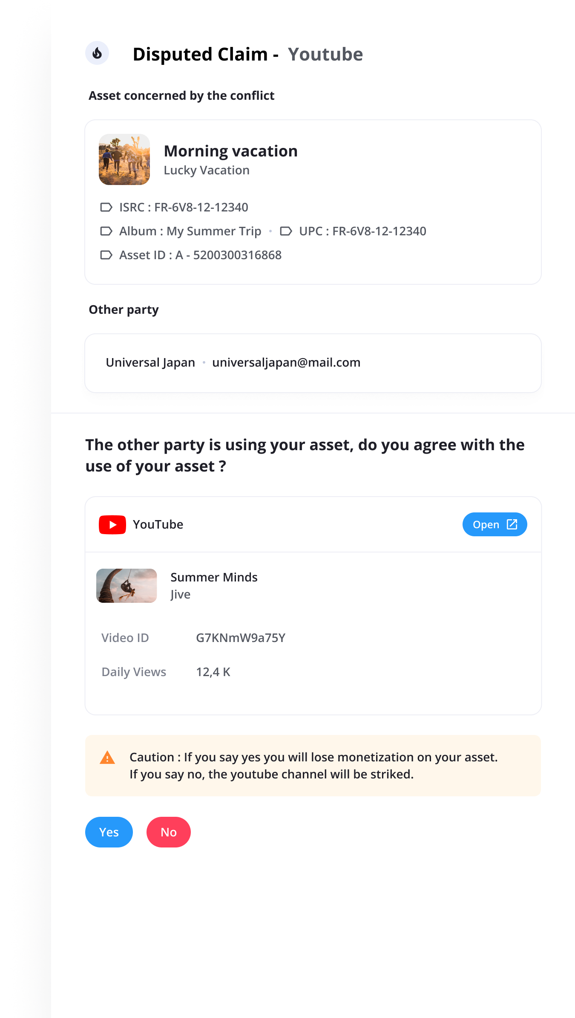Click the red YouTube logo icon
This screenshot has height=1018, width=575.
point(112,524)
